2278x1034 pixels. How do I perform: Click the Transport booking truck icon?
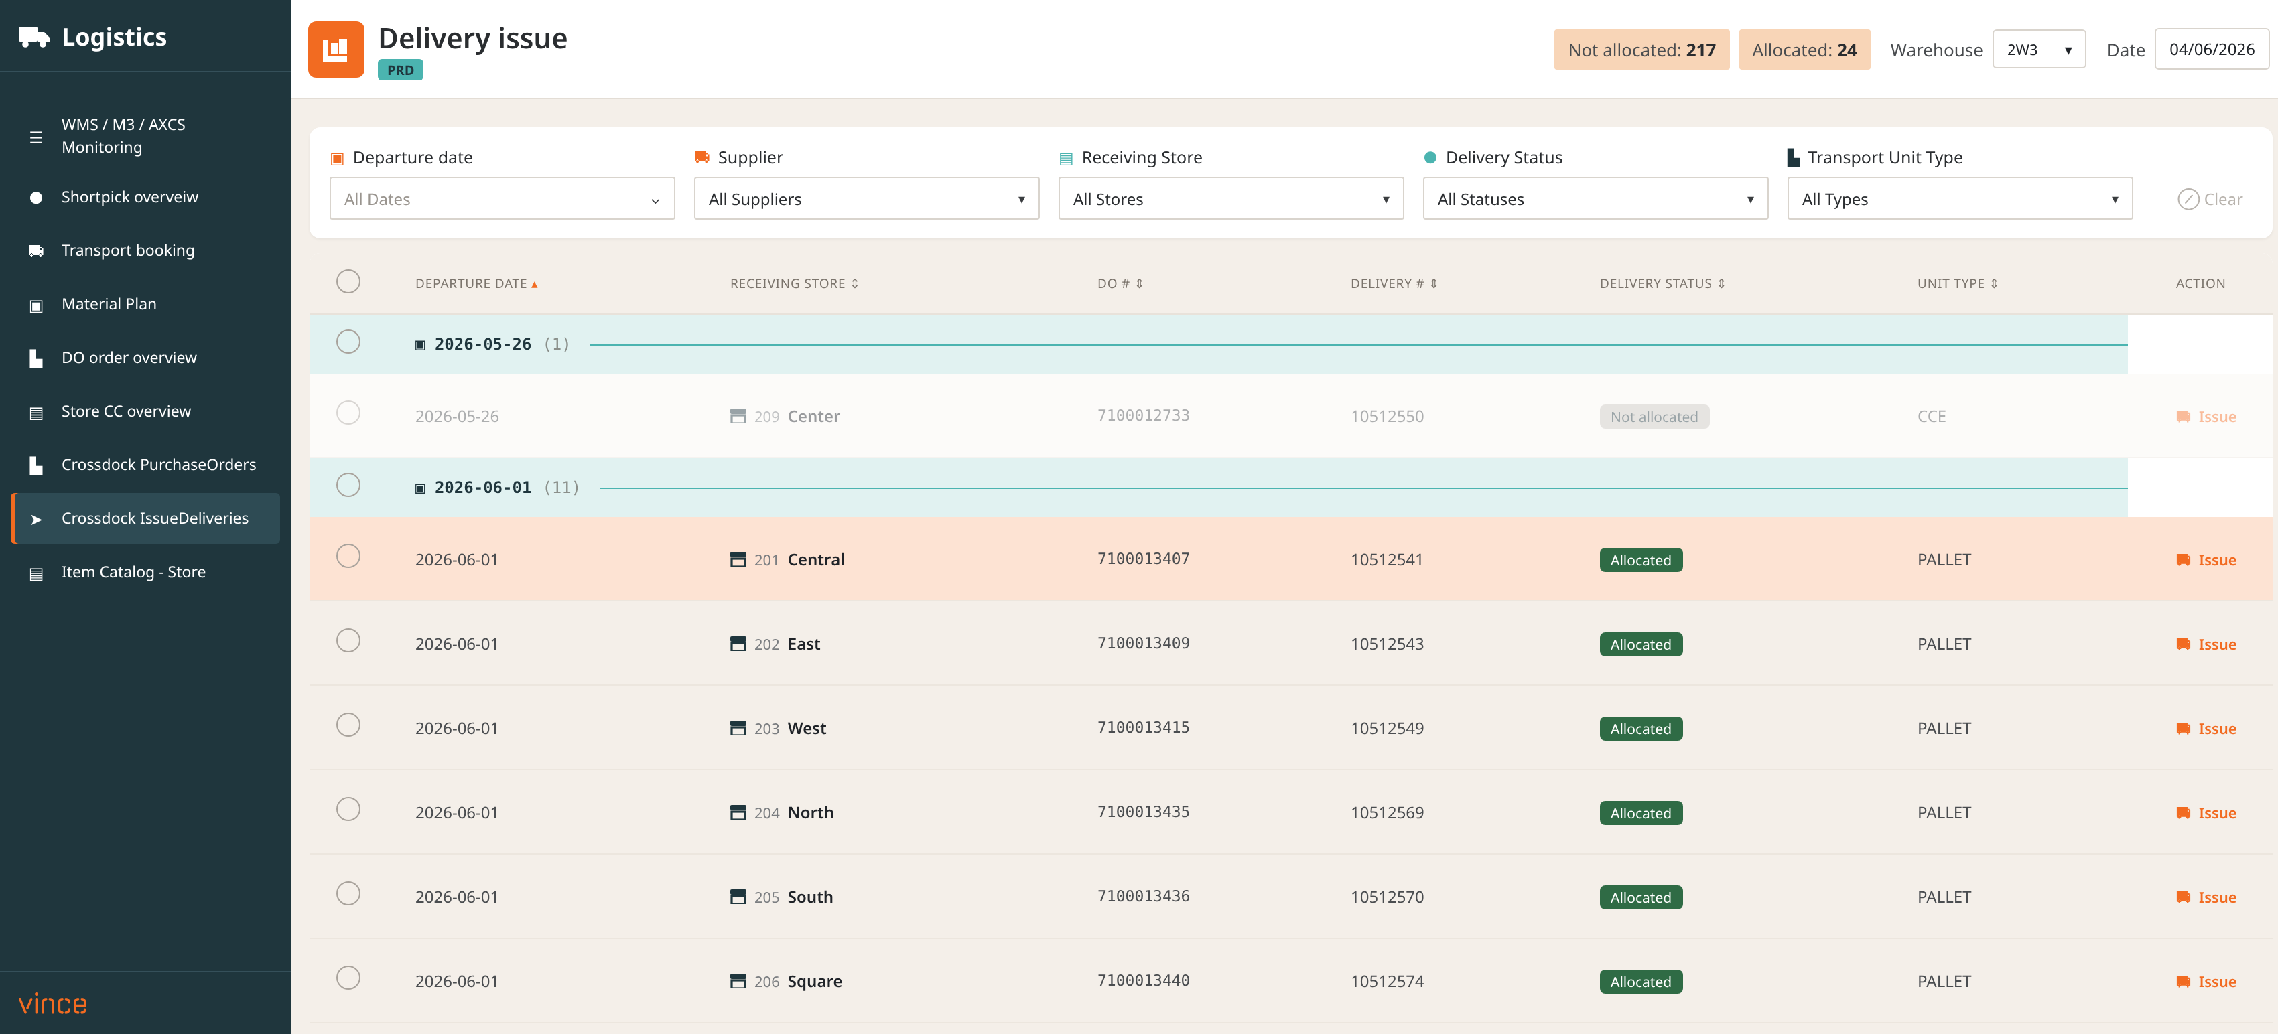36,251
